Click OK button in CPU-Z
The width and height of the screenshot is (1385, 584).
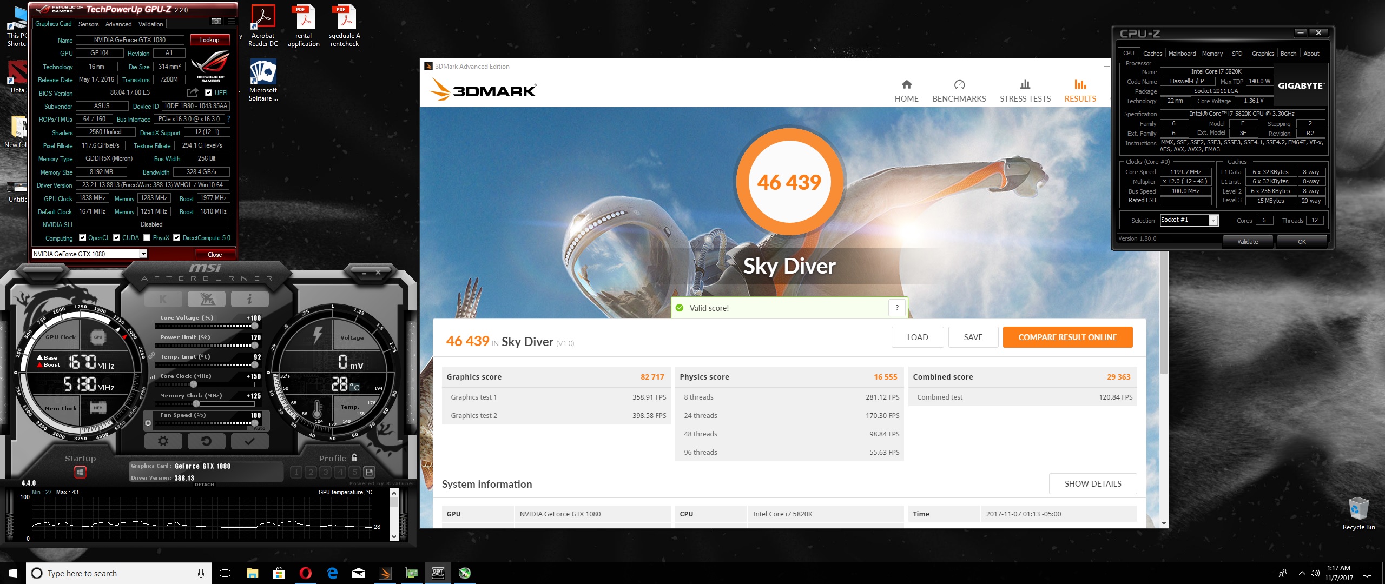1302,242
